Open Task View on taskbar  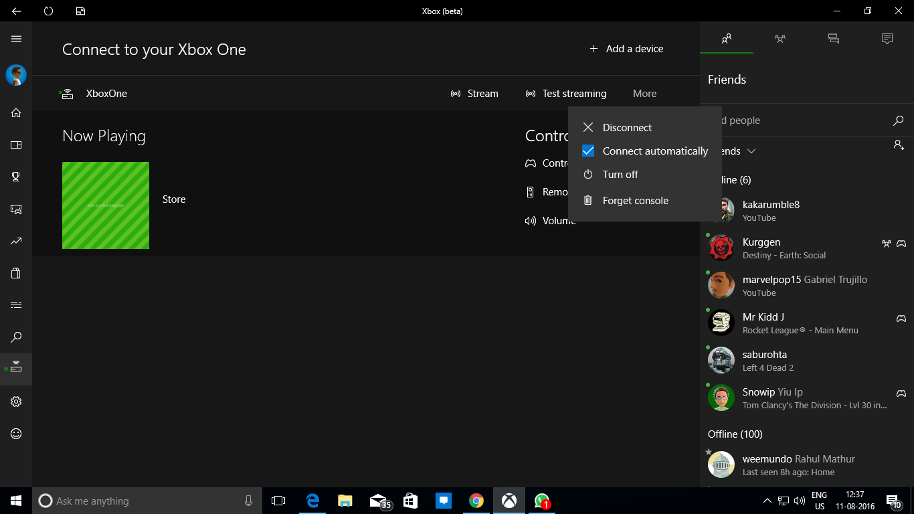coord(278,501)
